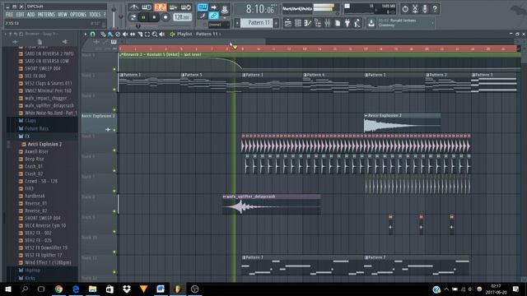Toggle the metronome icon

pos(133,7)
